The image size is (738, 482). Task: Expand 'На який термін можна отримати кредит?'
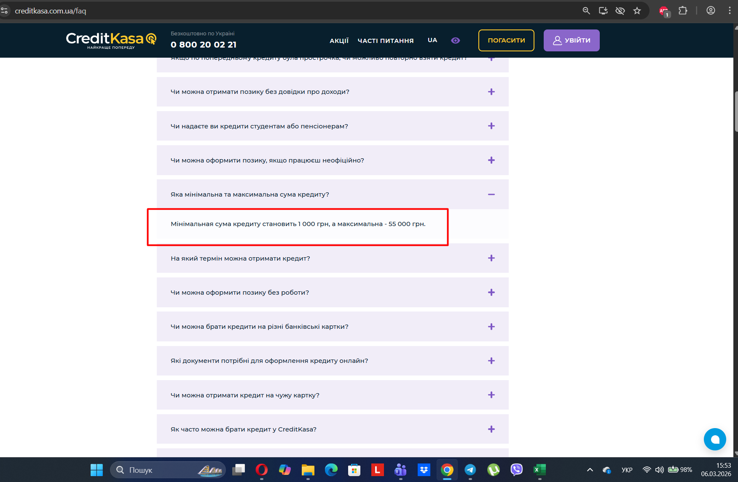point(333,258)
